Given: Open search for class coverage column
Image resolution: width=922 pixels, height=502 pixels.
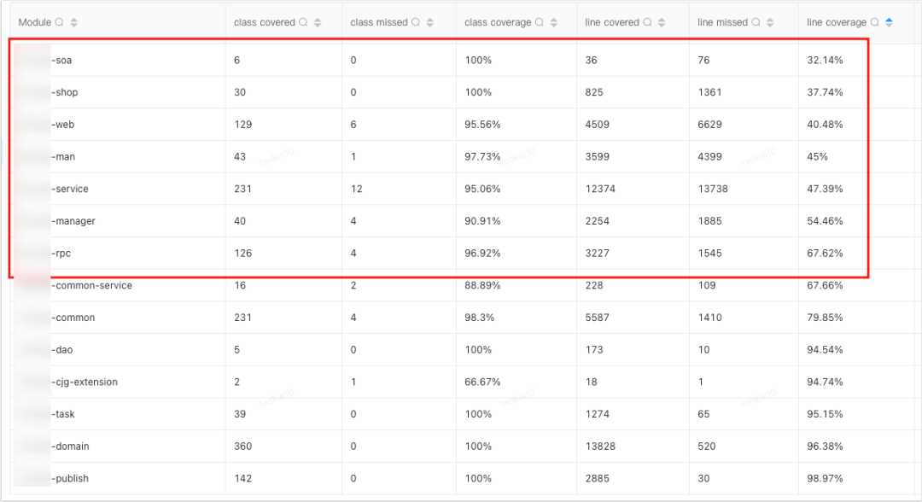Looking at the screenshot, I should pyautogui.click(x=540, y=22).
